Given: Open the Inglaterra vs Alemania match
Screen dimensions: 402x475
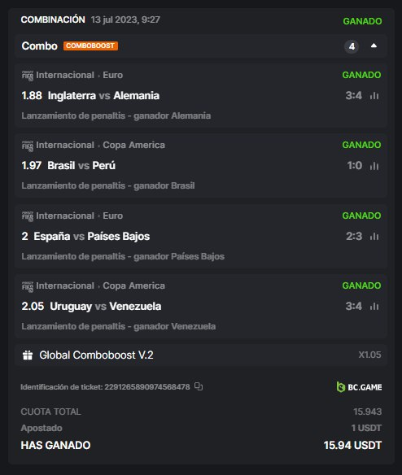Looking at the screenshot, I should coord(103,96).
